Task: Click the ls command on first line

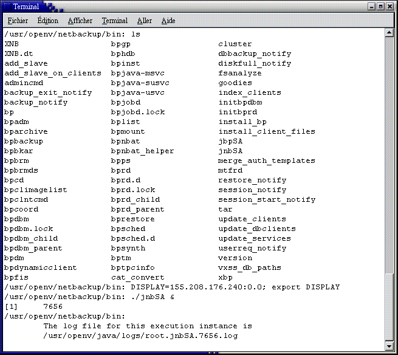Action: (x=136, y=34)
